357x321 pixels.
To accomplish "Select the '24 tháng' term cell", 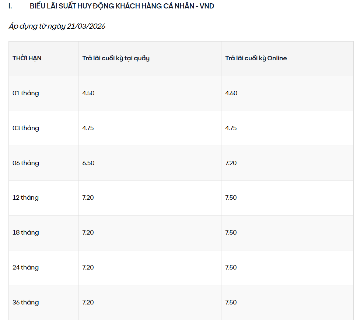I will pyautogui.click(x=25, y=267).
